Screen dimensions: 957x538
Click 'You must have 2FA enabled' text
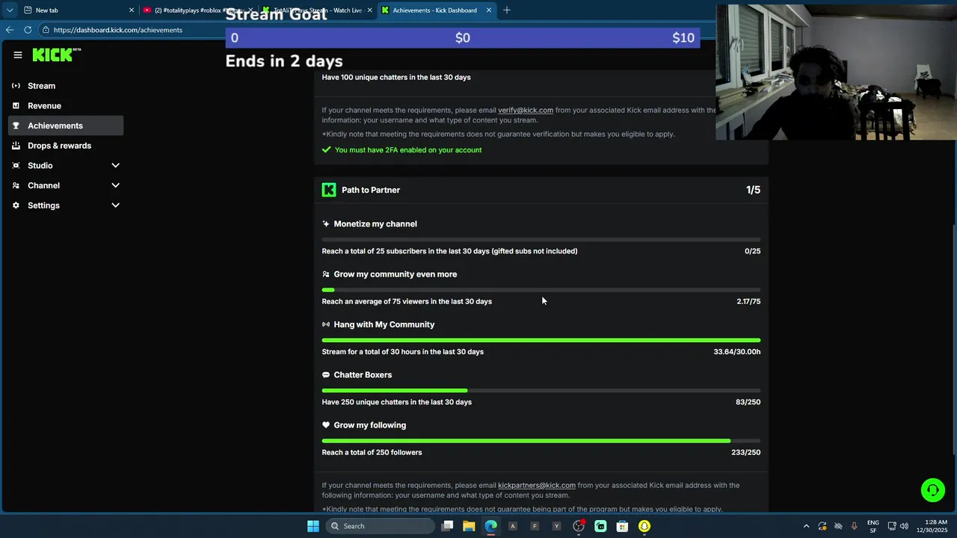[408, 149]
